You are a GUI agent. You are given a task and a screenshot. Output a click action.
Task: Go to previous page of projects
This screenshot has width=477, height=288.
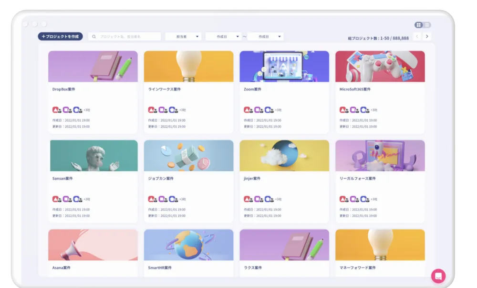click(417, 37)
